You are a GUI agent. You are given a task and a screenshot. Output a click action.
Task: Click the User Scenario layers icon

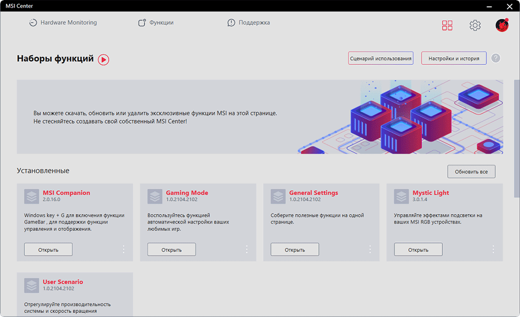tap(31, 286)
